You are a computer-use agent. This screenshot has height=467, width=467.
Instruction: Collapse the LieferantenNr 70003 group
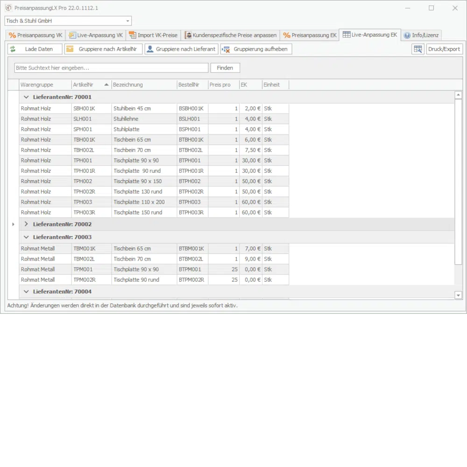pyautogui.click(x=26, y=237)
